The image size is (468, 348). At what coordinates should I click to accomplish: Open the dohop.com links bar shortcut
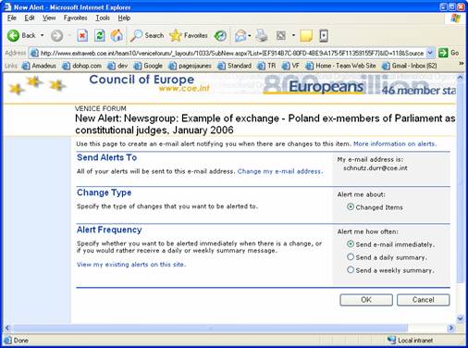[81, 66]
